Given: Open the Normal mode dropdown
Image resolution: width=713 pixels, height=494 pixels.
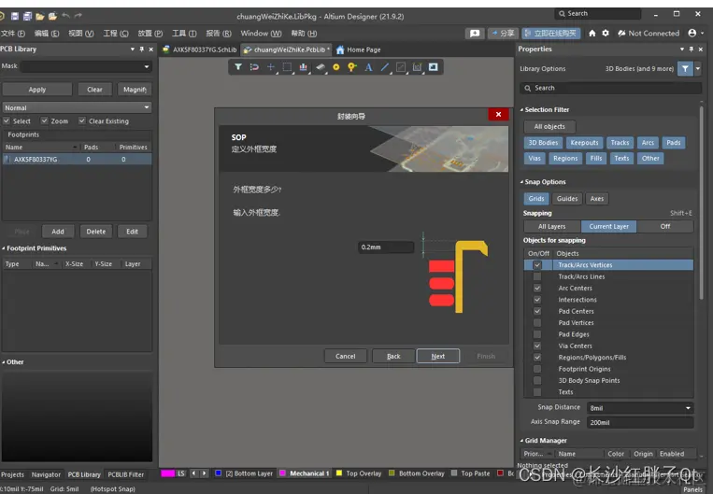Looking at the screenshot, I should 147,107.
